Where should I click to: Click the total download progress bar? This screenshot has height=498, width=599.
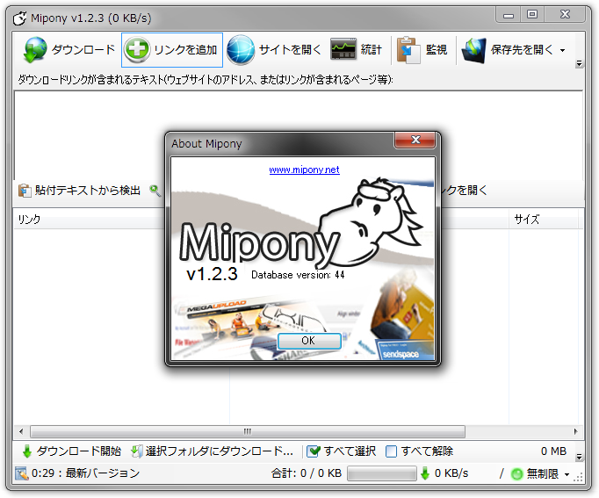coord(382,473)
